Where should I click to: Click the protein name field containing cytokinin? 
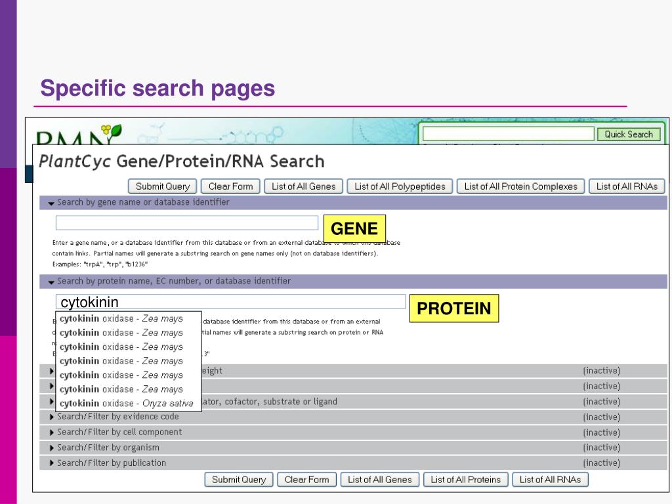230,301
